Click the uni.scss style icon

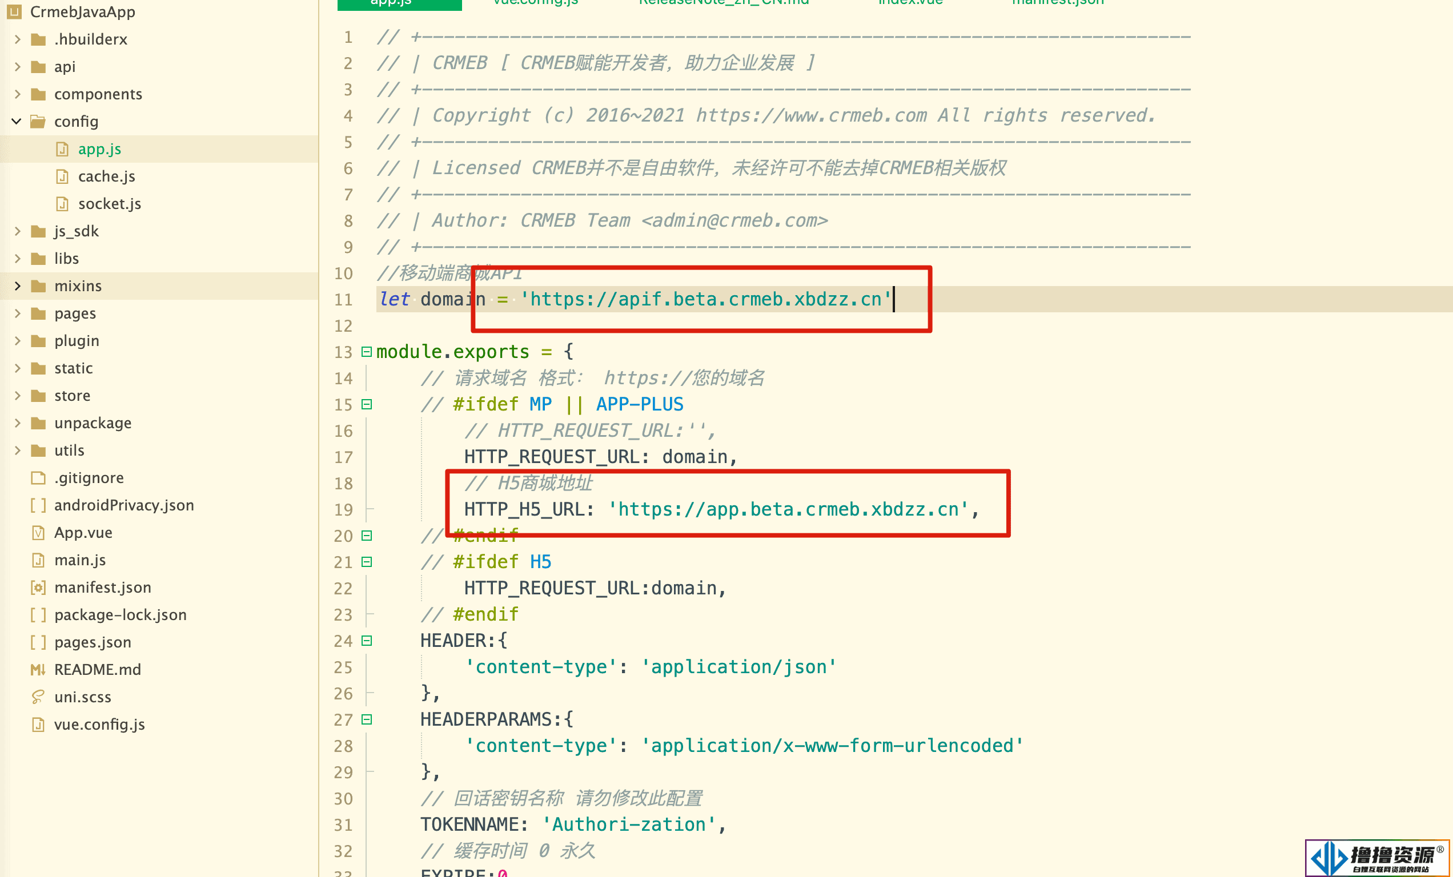[x=38, y=697]
